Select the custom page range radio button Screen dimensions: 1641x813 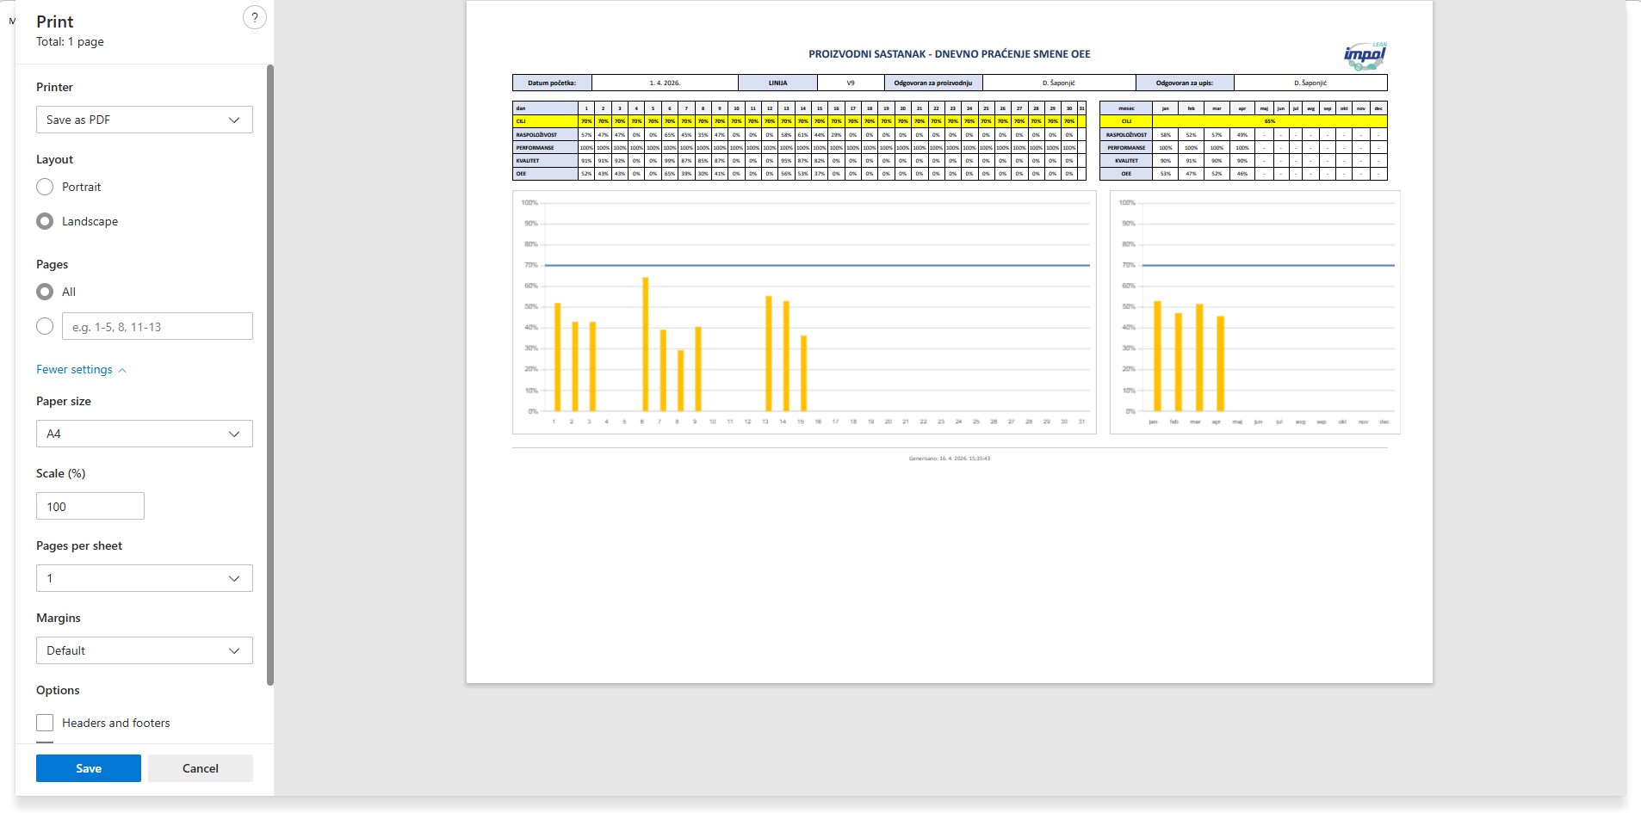click(x=45, y=326)
